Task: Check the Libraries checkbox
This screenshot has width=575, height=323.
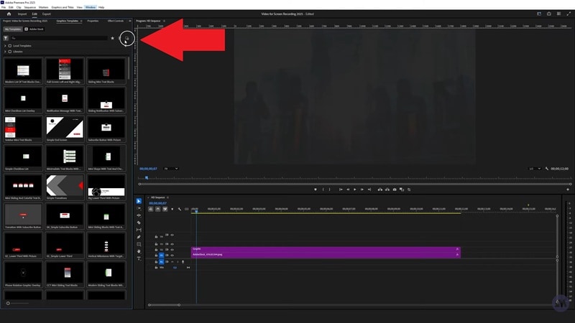Action: tap(10, 52)
